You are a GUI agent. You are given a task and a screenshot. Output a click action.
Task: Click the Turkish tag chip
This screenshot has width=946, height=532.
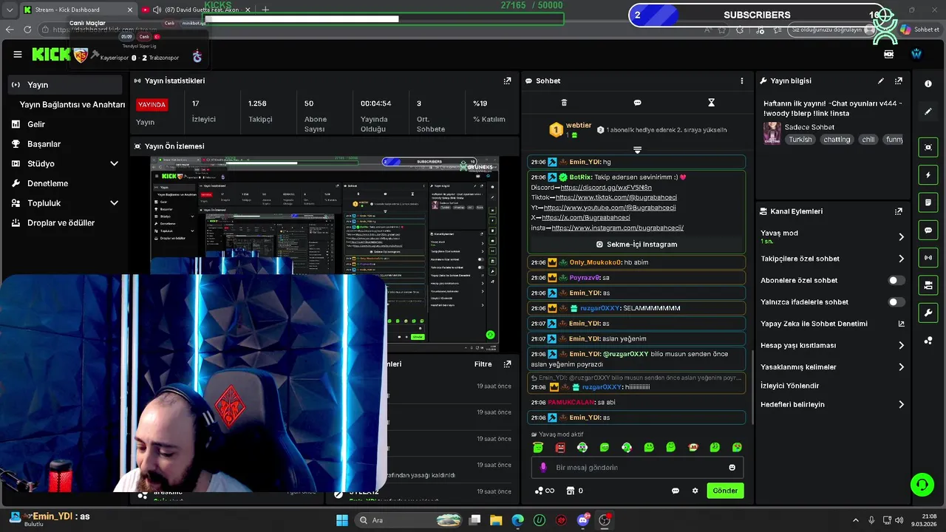(x=800, y=140)
